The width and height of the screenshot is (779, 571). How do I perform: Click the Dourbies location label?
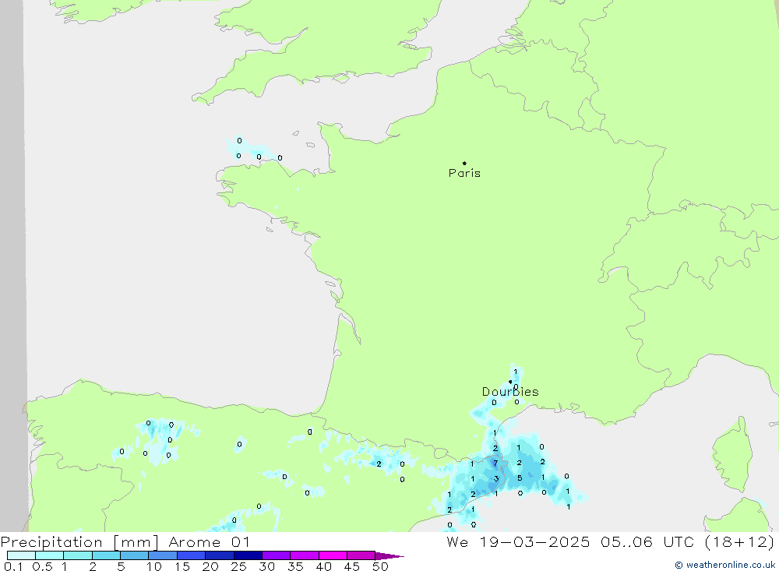pos(510,392)
